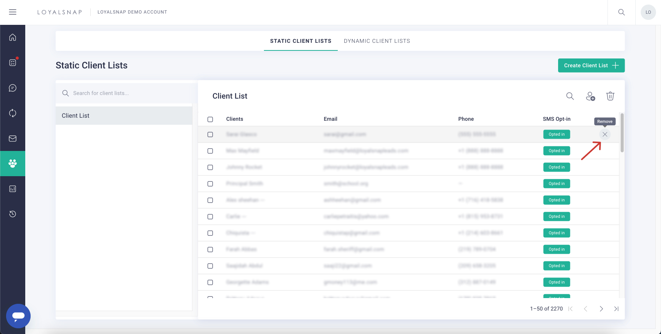Open the hamburger navigation menu
661x334 pixels.
[13, 12]
